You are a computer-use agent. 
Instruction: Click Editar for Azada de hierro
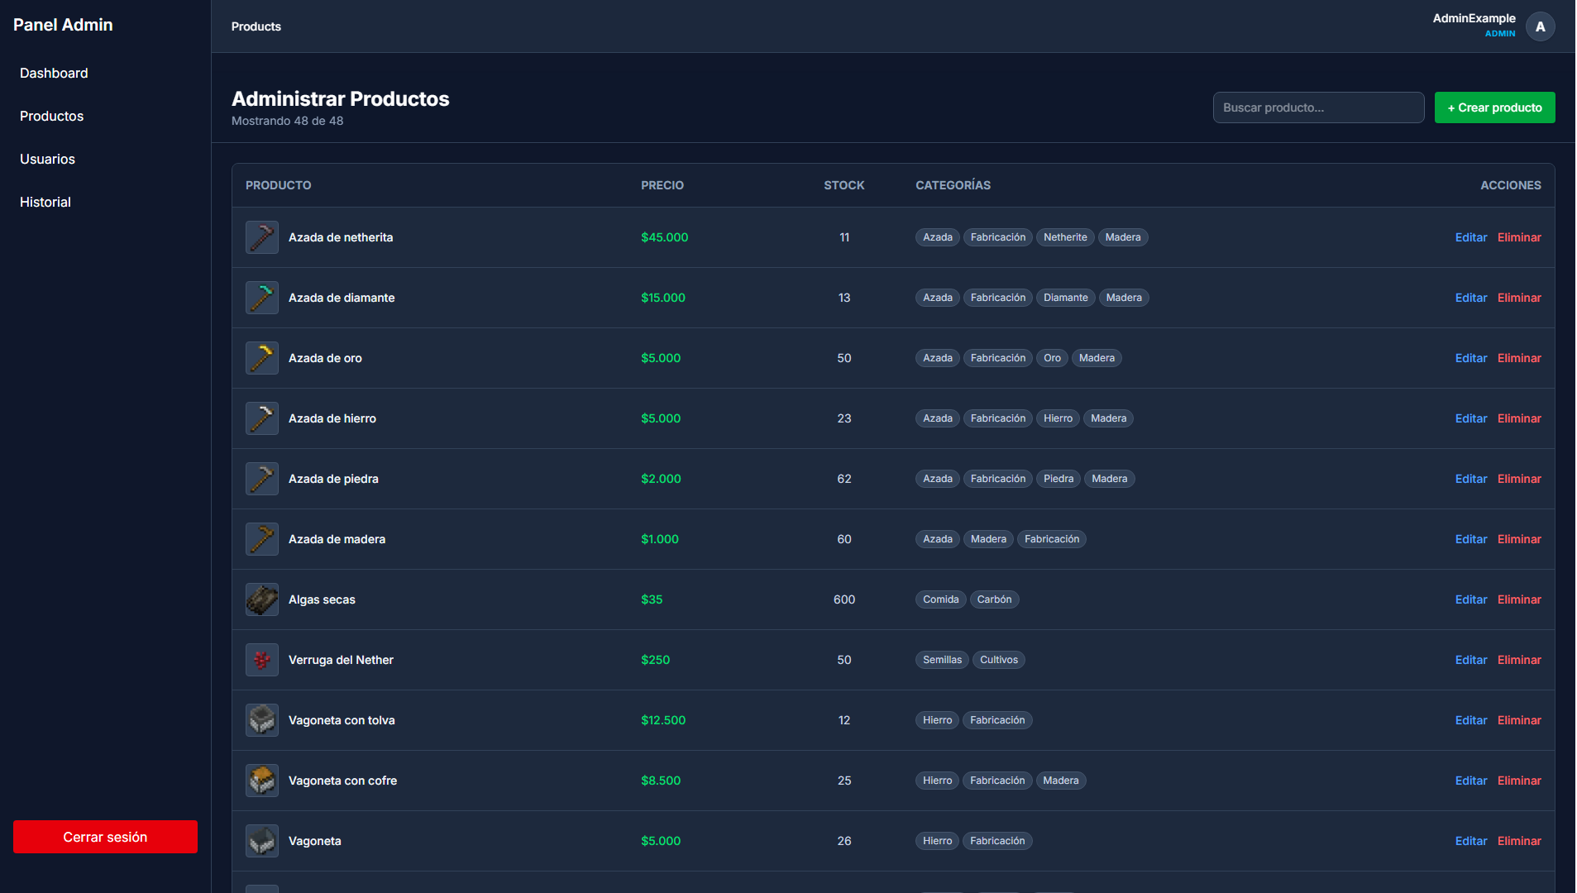1470,418
